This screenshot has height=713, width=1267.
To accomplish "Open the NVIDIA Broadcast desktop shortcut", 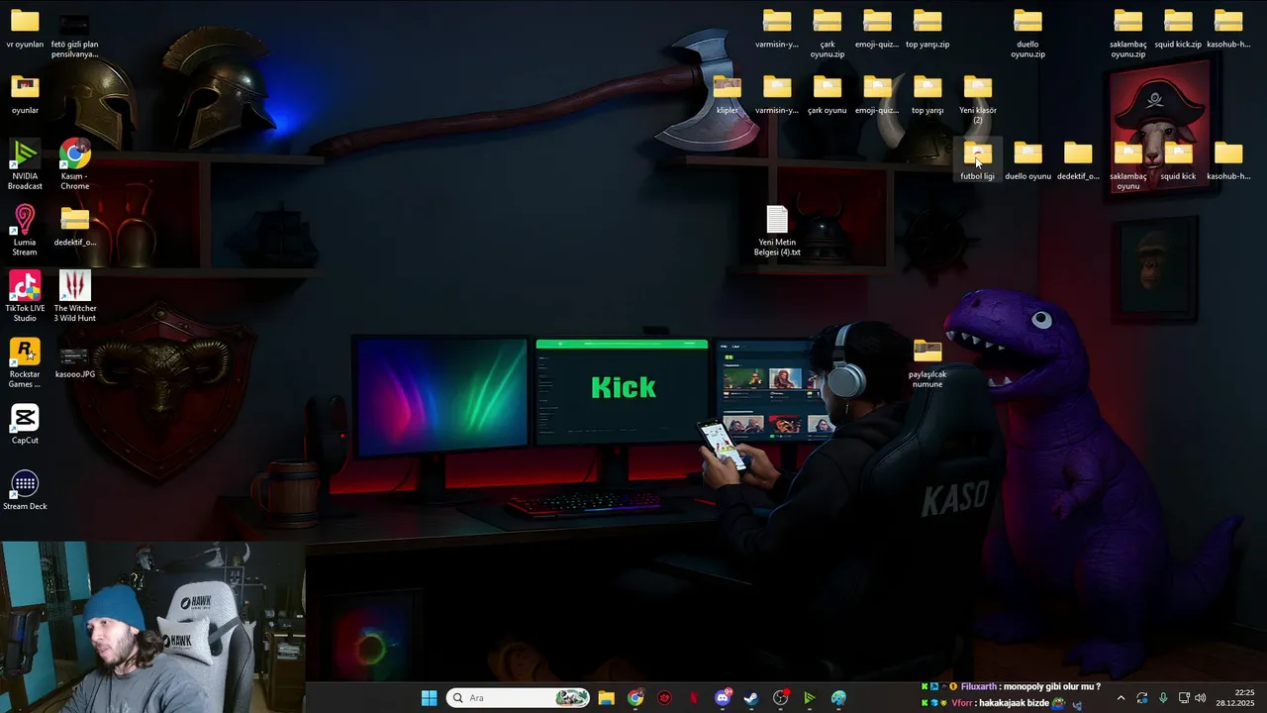I will pyautogui.click(x=25, y=163).
